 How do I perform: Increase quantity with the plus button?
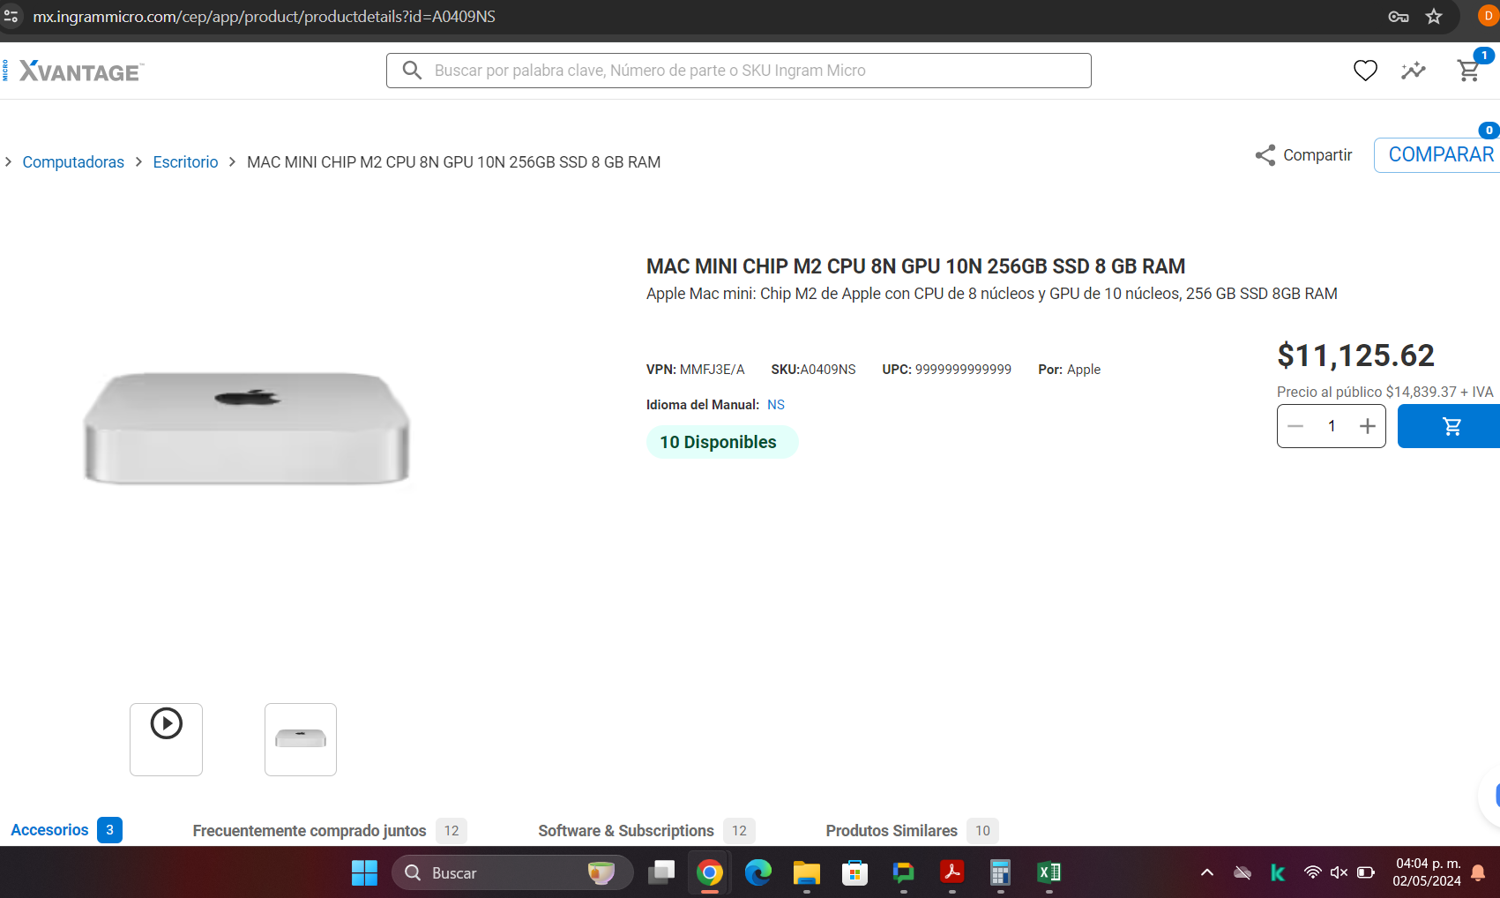1368,427
